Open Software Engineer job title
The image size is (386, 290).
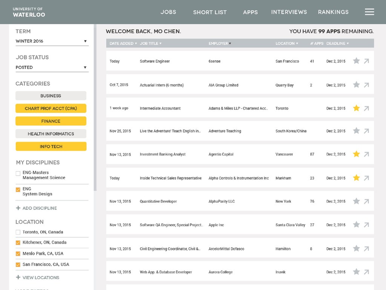click(x=155, y=61)
